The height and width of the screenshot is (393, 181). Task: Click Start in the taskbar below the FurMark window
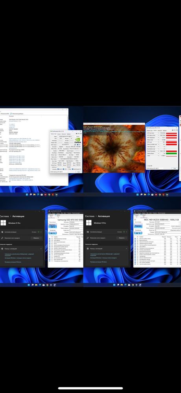pyautogui.click(x=138, y=195)
